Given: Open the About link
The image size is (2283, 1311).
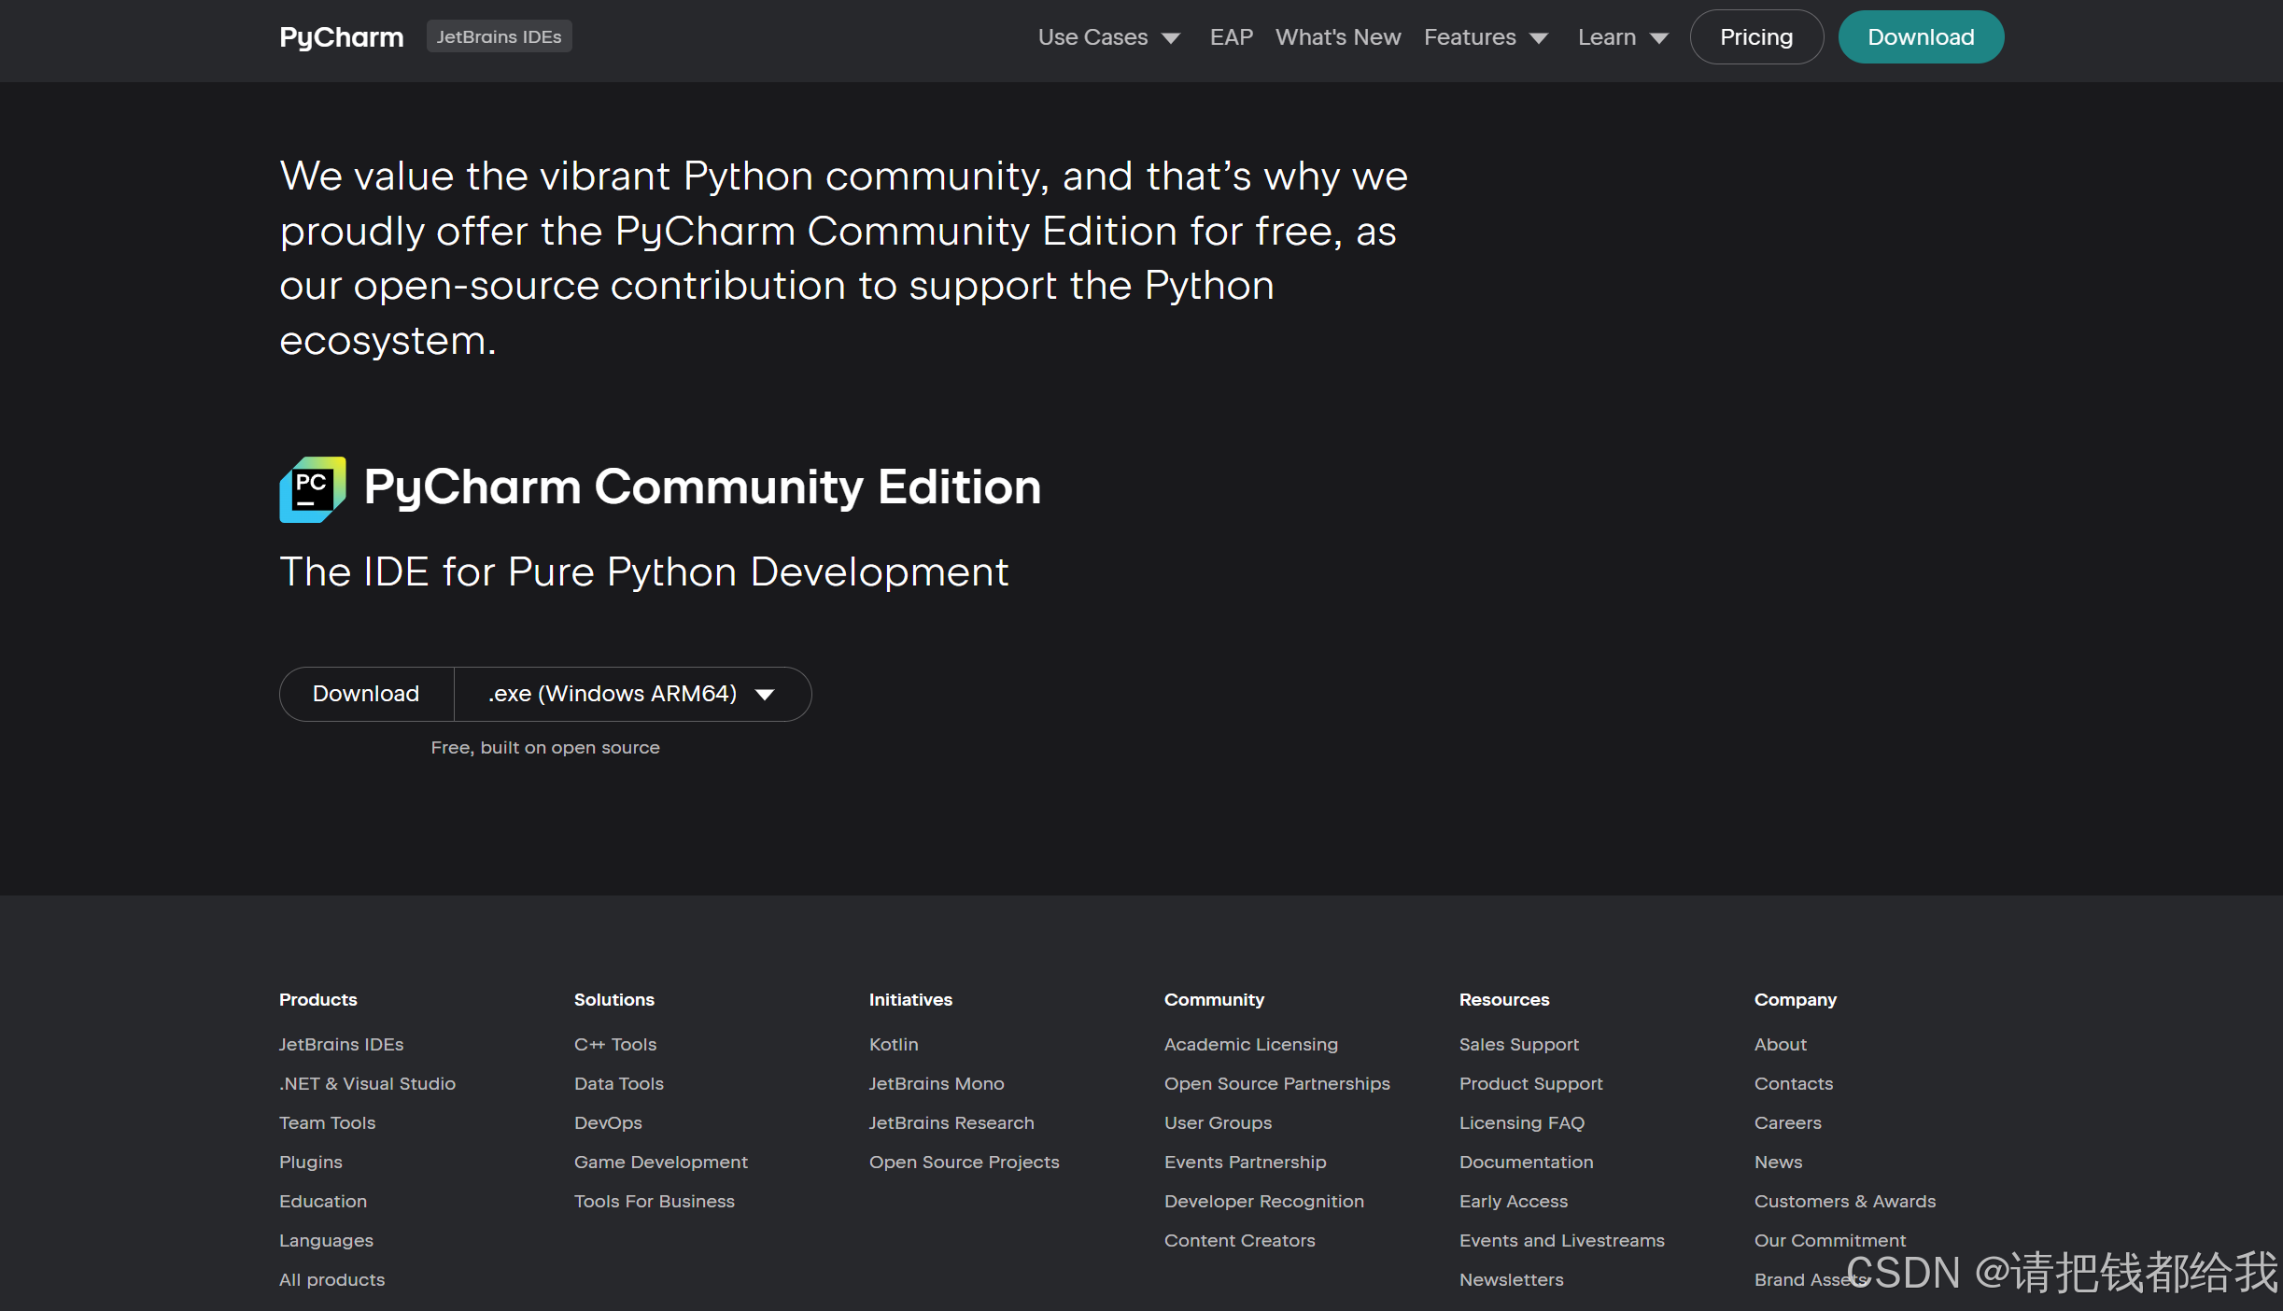Looking at the screenshot, I should pyautogui.click(x=1780, y=1044).
